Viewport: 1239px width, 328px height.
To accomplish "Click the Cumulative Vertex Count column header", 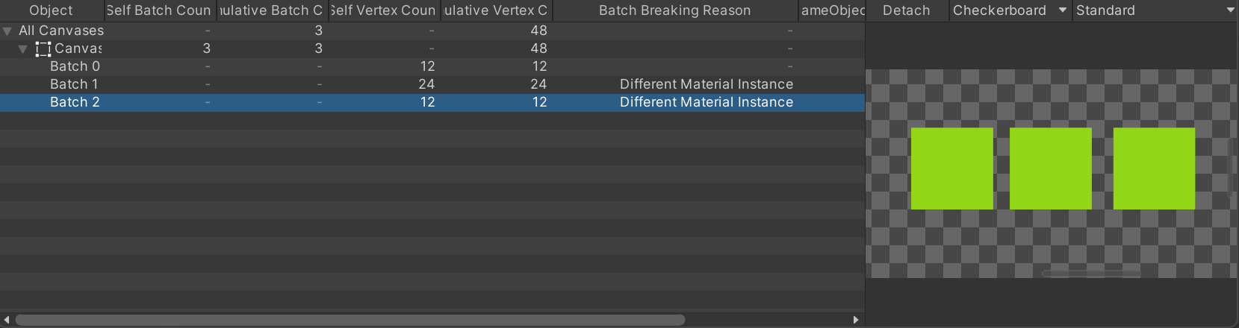I will pyautogui.click(x=496, y=10).
